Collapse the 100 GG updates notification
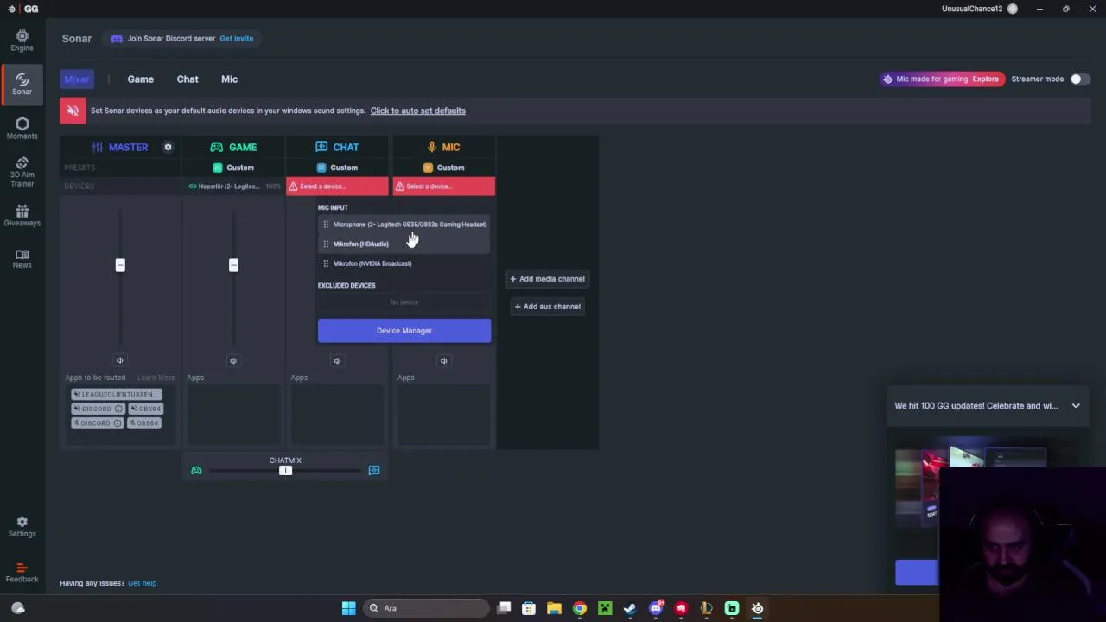The height and width of the screenshot is (622, 1106). (x=1076, y=405)
